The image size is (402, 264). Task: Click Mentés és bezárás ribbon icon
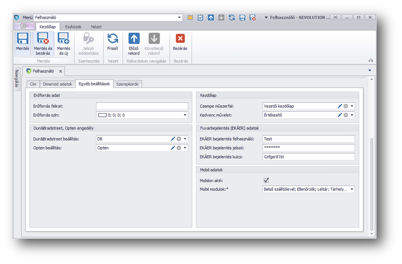[x=43, y=40]
